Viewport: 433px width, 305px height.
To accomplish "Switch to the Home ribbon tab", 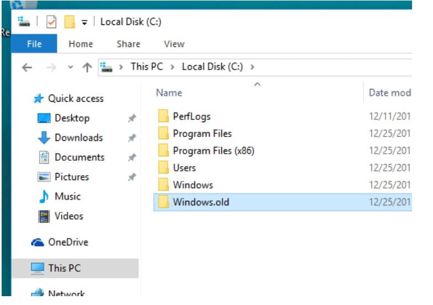I will pyautogui.click(x=81, y=44).
